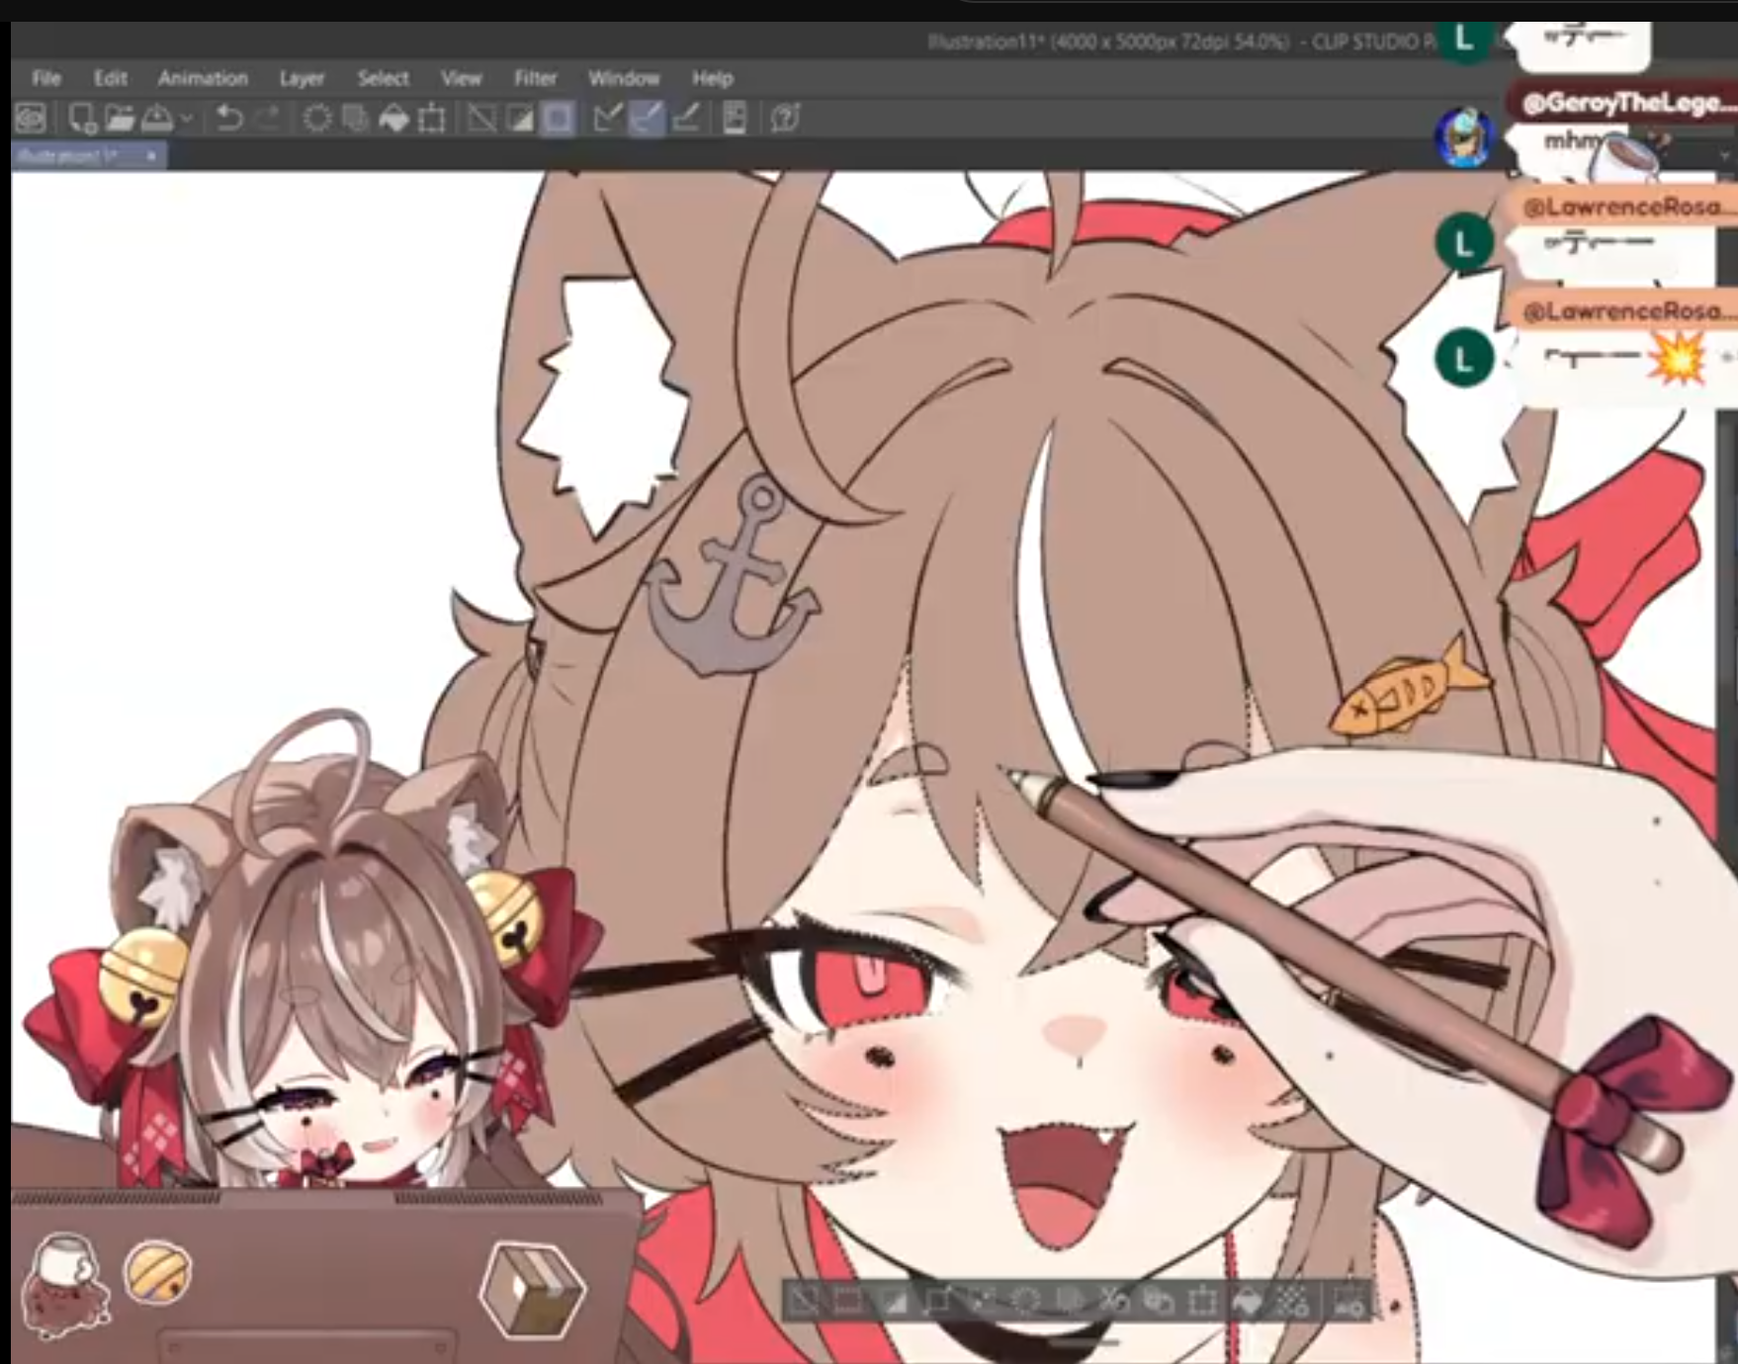Cut and paste from selection launcher

tap(1113, 1302)
